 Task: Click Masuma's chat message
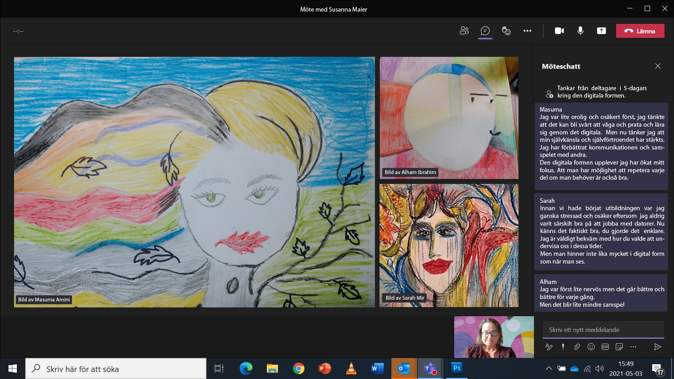tap(601, 146)
